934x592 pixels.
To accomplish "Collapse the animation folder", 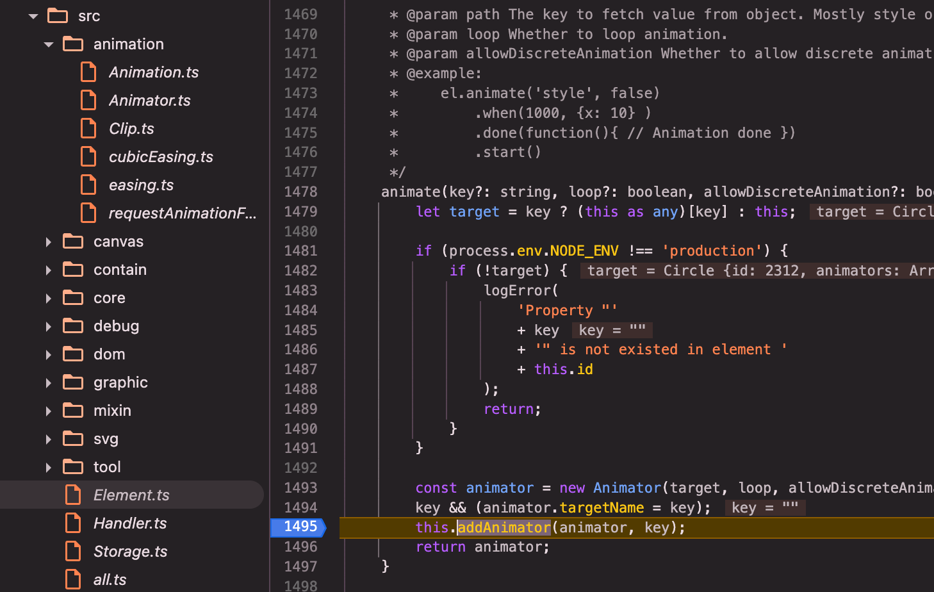I will tap(49, 44).
